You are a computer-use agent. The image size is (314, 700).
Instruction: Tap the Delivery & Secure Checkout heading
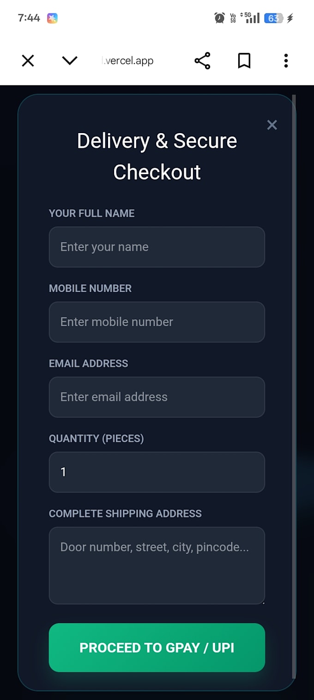tap(157, 156)
